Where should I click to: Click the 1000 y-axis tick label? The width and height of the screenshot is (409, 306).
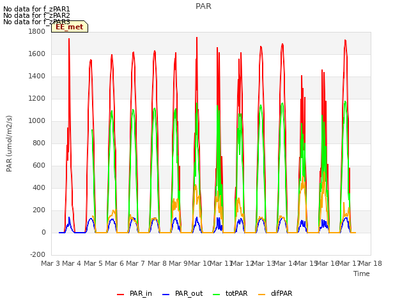click(37, 120)
